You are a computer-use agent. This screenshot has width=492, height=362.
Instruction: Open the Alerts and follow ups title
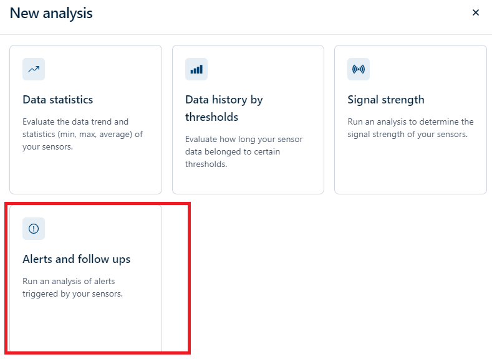point(77,259)
